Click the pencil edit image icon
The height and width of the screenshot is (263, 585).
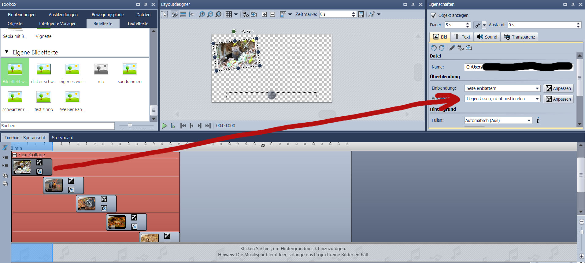click(x=452, y=48)
